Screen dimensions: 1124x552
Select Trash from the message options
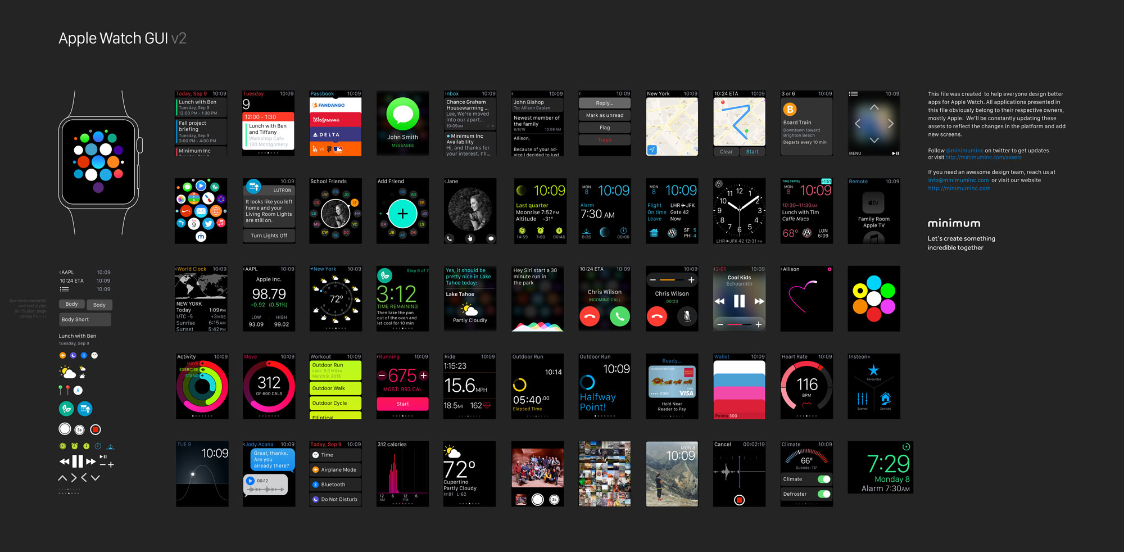[604, 139]
